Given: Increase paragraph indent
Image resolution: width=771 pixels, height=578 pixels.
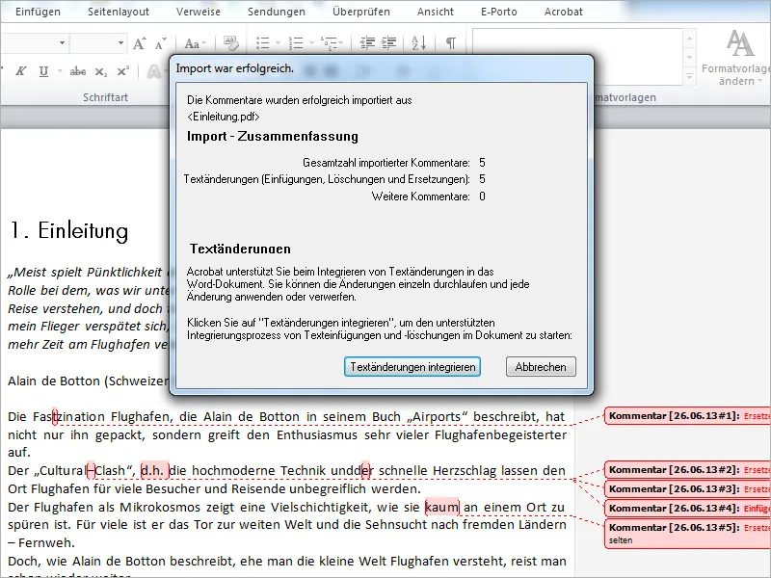Looking at the screenshot, I should (x=388, y=43).
